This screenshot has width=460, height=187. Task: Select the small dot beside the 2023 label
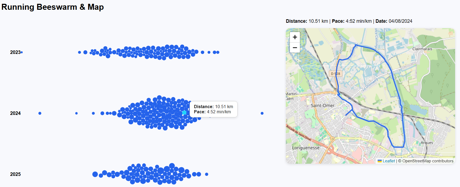[x=22, y=52]
